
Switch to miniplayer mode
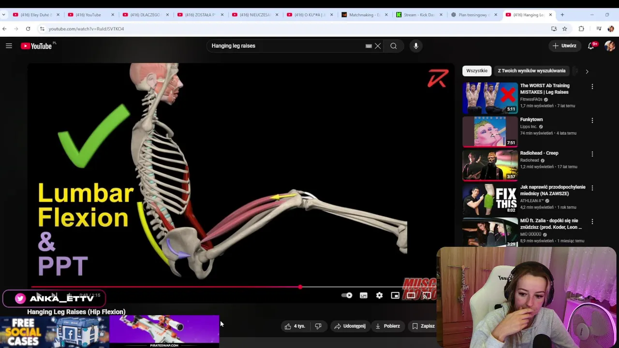395,295
